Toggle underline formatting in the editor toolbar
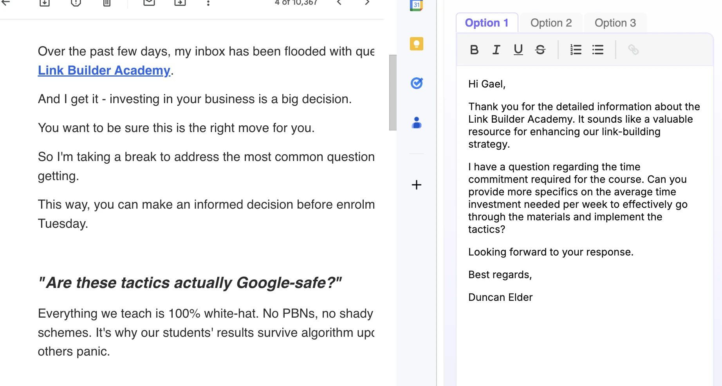Viewport: 722px width, 386px height. click(x=518, y=50)
